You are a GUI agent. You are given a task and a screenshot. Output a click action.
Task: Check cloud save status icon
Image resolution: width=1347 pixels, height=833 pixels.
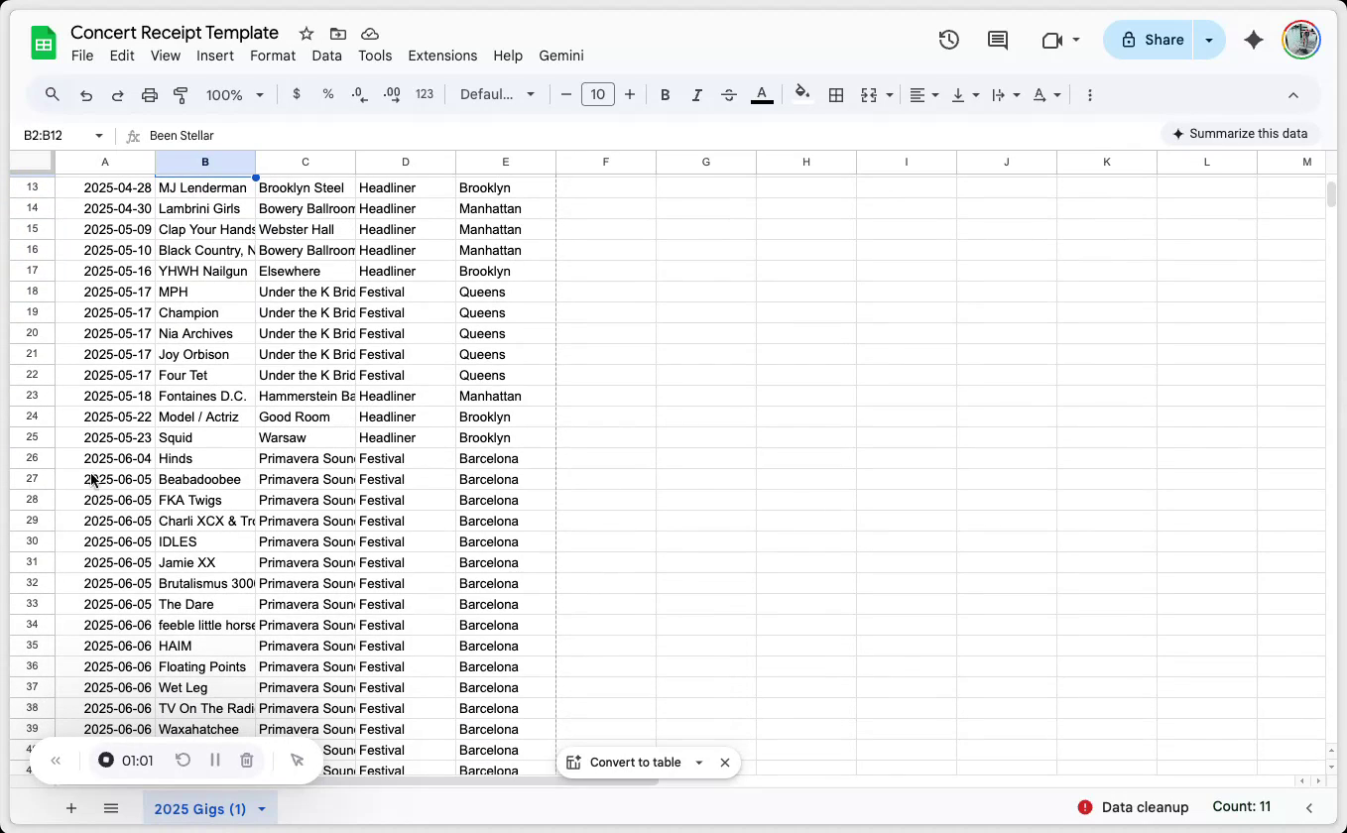pos(370,34)
